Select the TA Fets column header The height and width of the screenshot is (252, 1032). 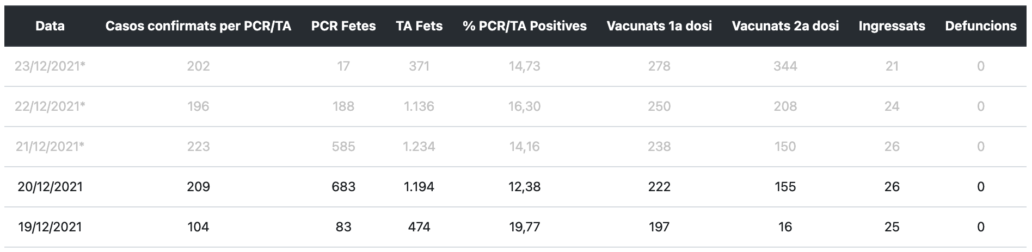pyautogui.click(x=419, y=26)
